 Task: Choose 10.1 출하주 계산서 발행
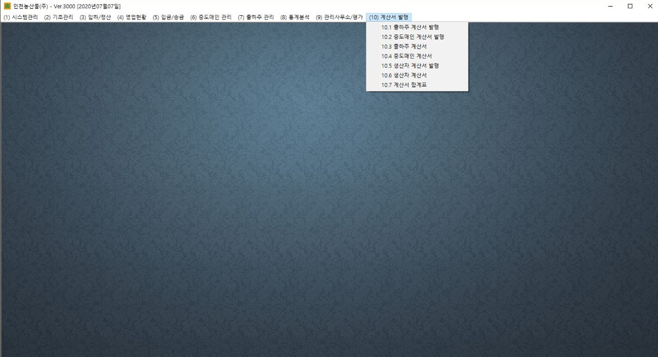click(410, 27)
